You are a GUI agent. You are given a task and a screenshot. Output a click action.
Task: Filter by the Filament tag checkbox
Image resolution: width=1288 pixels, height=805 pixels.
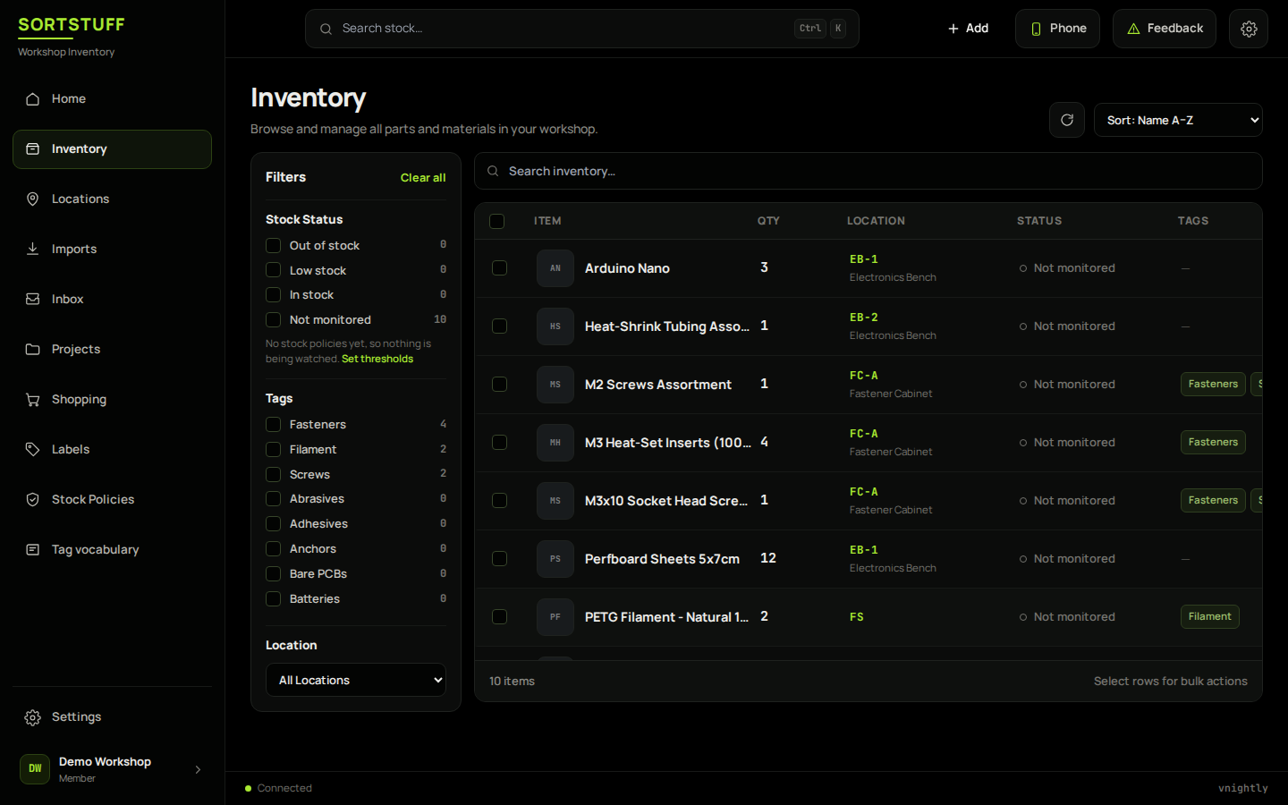click(274, 449)
